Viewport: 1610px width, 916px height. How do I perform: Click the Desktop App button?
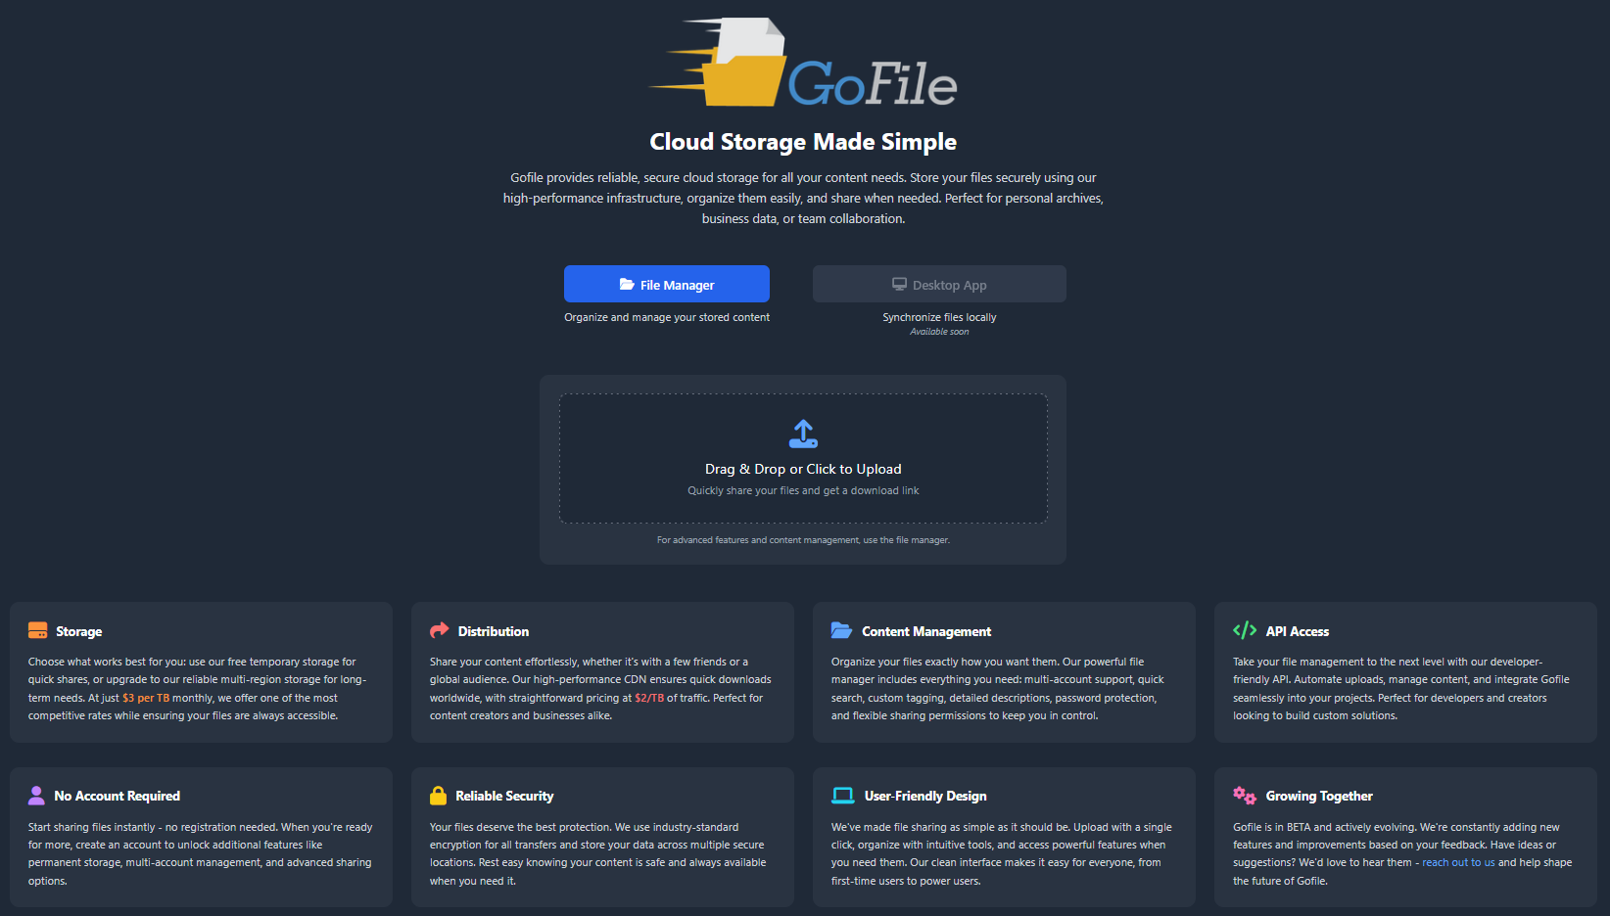(939, 284)
